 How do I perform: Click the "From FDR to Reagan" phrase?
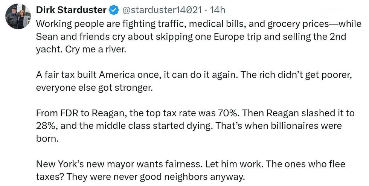(72, 113)
